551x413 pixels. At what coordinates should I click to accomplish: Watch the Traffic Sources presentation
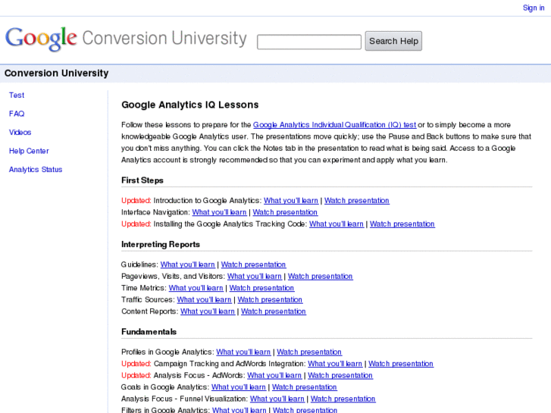271,300
